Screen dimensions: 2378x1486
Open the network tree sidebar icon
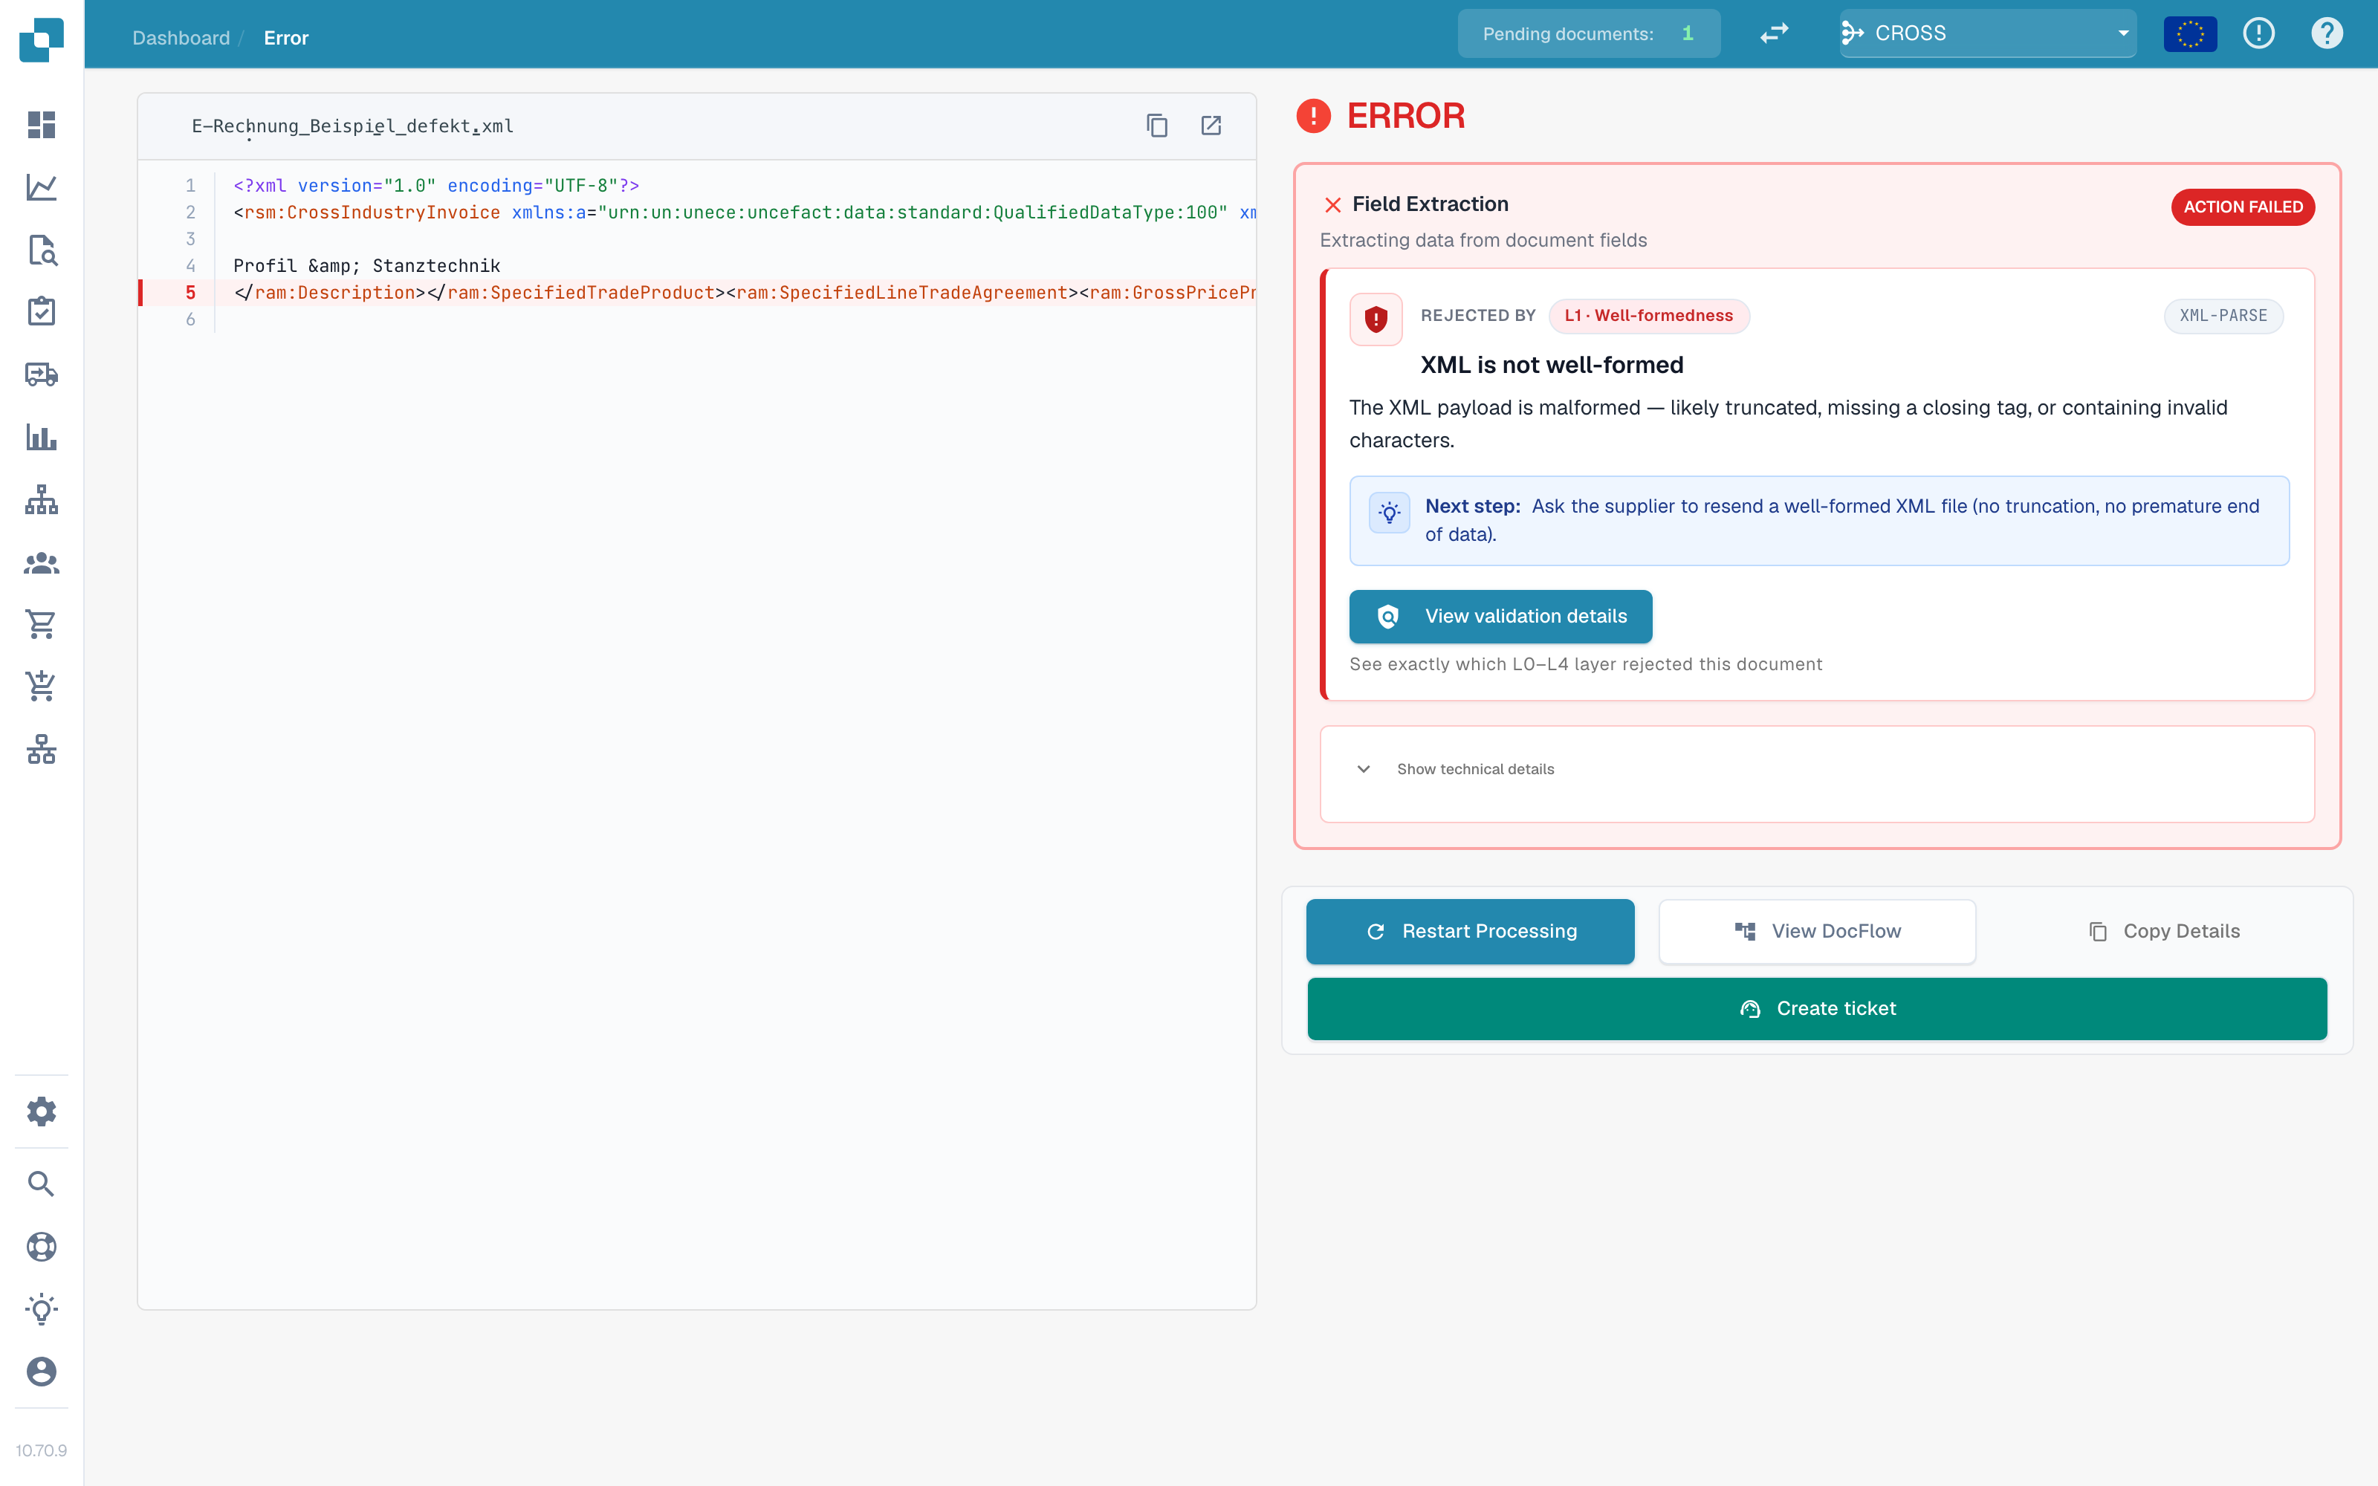pos(42,749)
